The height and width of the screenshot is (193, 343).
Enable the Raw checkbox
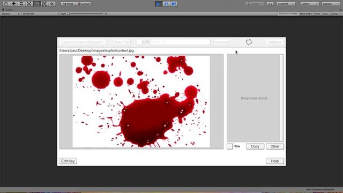click(x=230, y=146)
